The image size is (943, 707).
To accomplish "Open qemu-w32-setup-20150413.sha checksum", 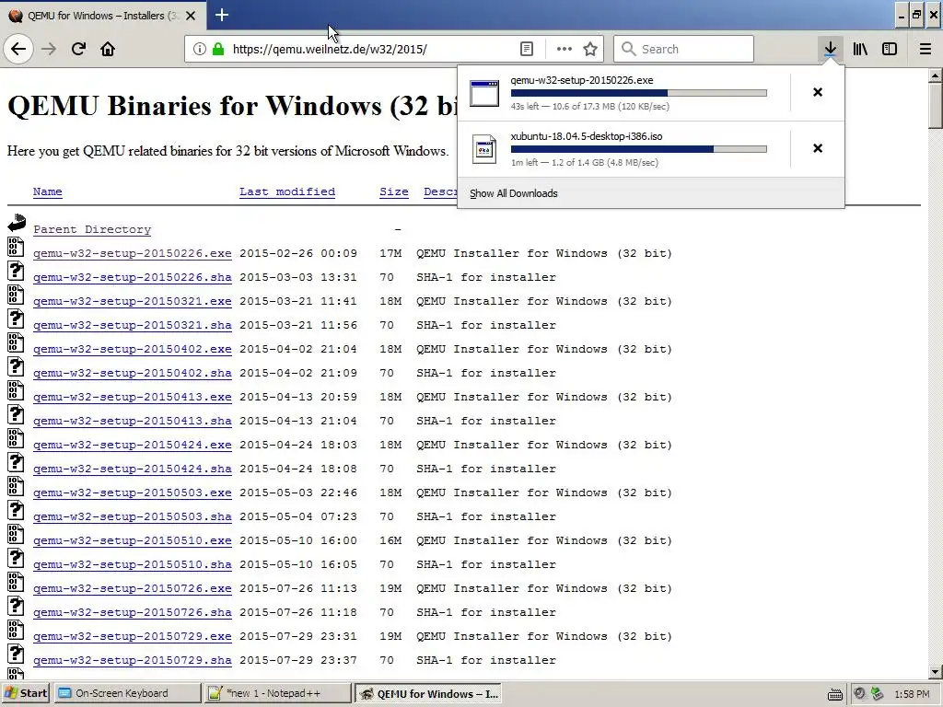I will coord(133,422).
